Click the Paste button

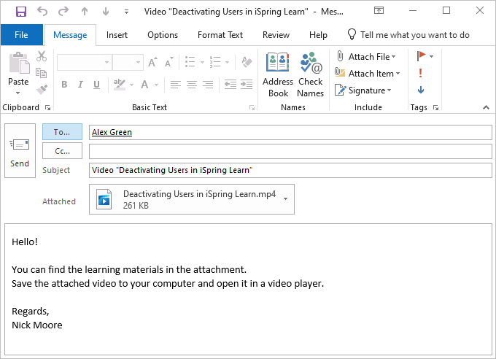(18, 69)
